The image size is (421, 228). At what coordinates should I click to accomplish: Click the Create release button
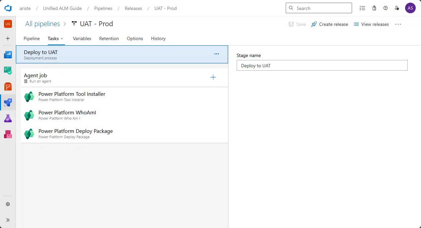330,24
